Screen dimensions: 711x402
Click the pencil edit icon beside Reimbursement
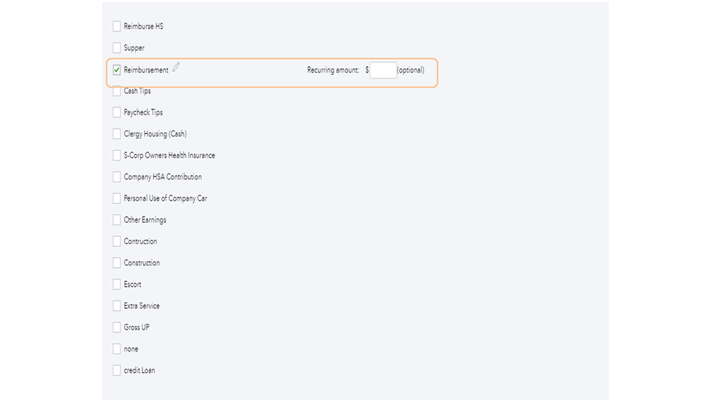point(176,68)
